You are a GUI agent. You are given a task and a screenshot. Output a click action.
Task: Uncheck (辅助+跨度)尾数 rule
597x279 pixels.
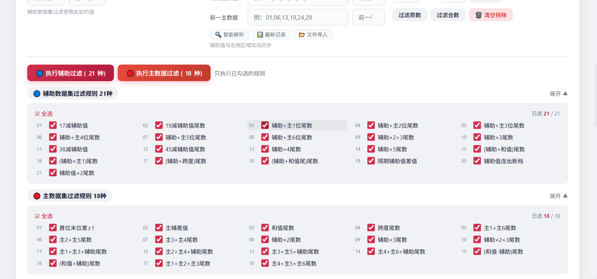point(159,161)
